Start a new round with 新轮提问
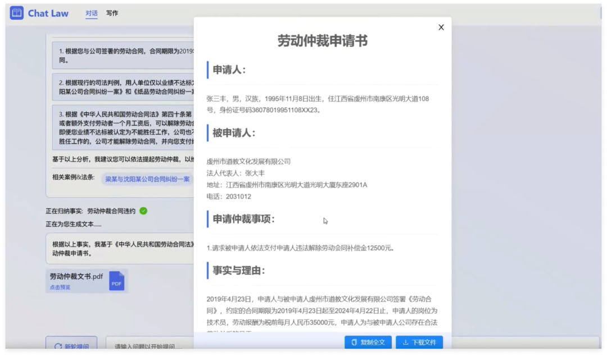The image size is (607, 356). [x=71, y=346]
